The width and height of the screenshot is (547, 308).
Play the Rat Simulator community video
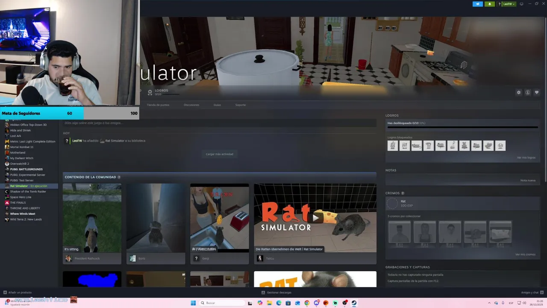point(315,218)
